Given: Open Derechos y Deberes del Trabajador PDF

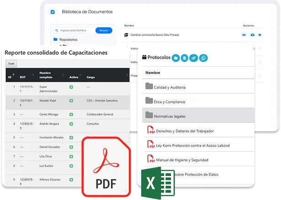Looking at the screenshot, I should tap(185, 131).
